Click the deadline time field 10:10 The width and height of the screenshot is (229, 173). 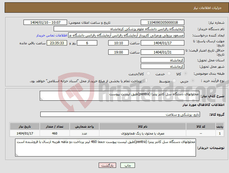[118, 43]
